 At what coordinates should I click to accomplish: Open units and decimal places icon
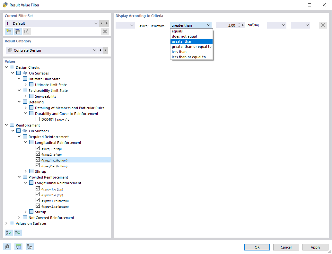pos(18,247)
